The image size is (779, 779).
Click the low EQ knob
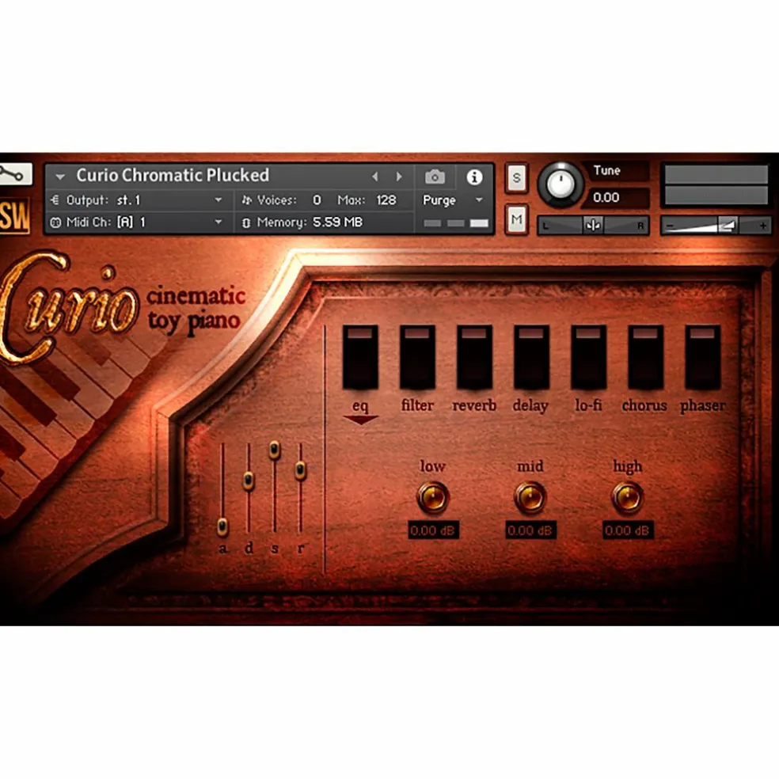(x=433, y=497)
